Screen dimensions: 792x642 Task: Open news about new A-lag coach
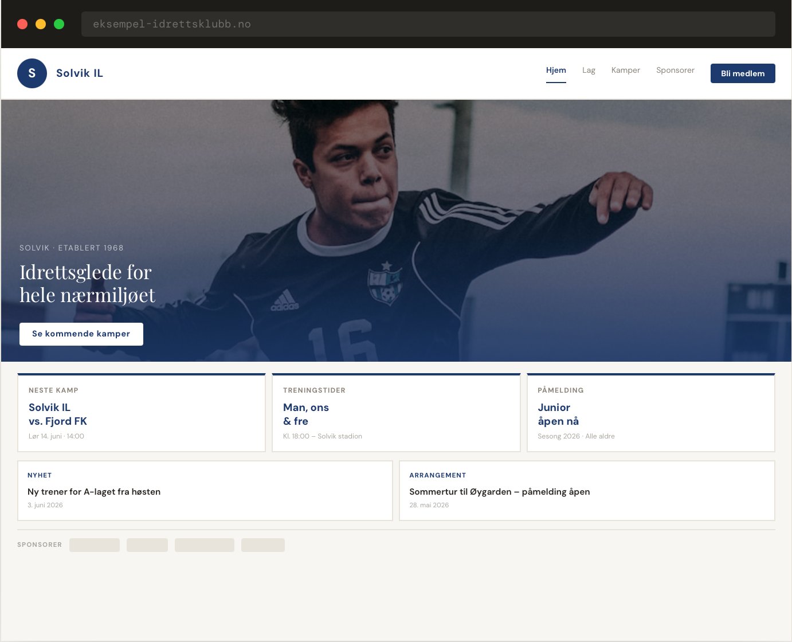pyautogui.click(x=205, y=491)
